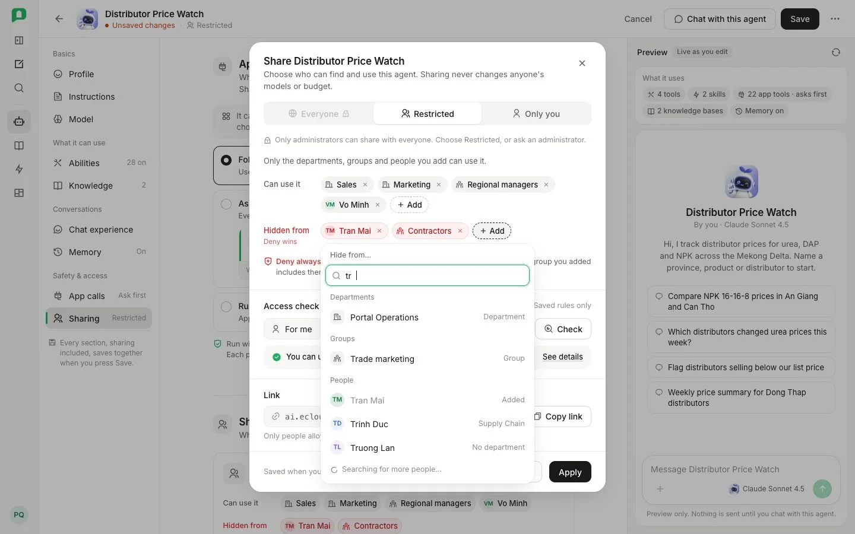Open the new chat compose icon

(x=19, y=64)
